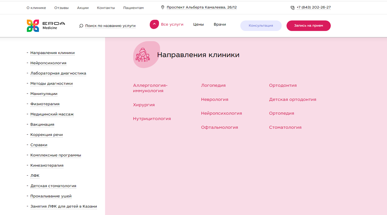Open the Аллергология-иммунология link

[x=150, y=88]
